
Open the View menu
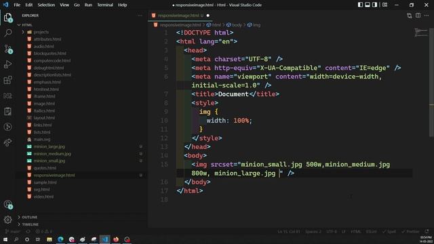64,5
